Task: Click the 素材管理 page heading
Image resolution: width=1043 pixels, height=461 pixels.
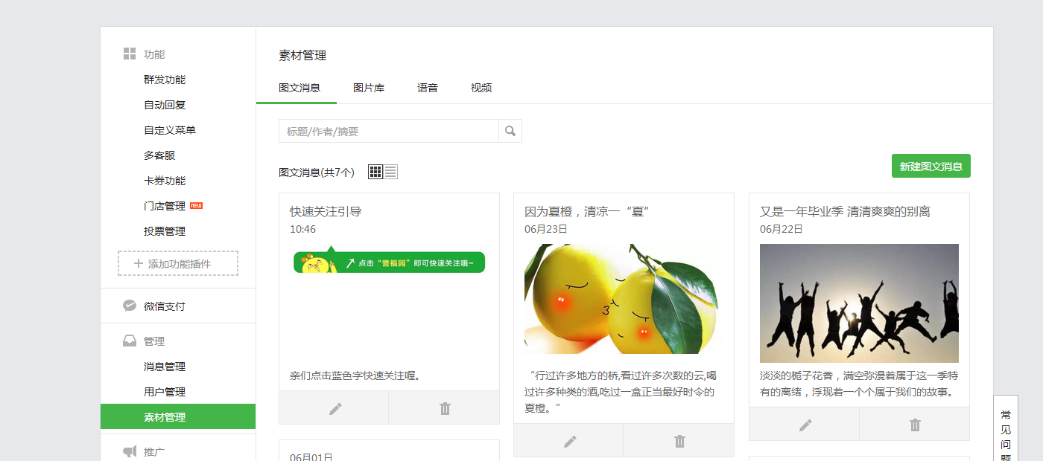Action: coord(302,55)
